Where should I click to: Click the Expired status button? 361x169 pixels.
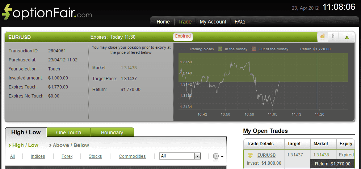coord(183,36)
